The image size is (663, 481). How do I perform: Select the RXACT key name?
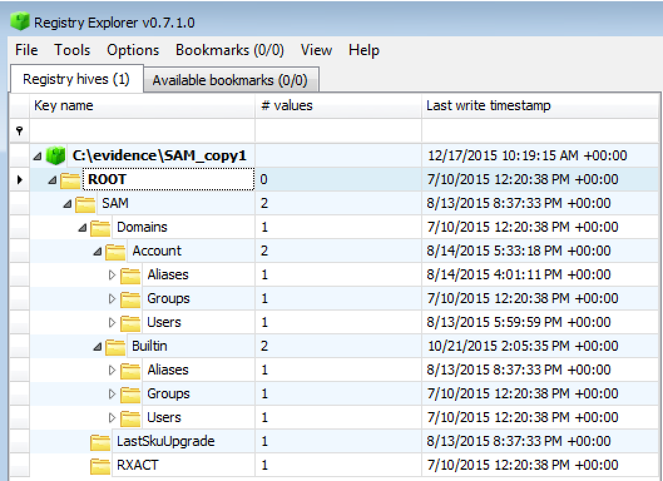pyautogui.click(x=137, y=465)
